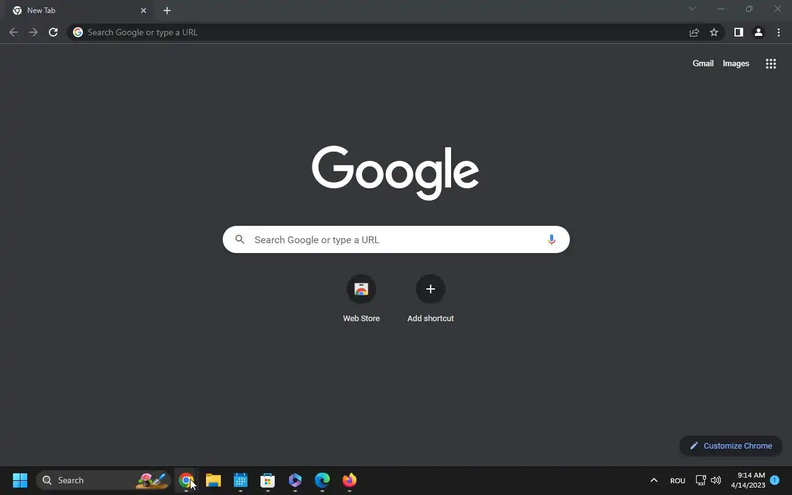This screenshot has width=792, height=495.
Task: Open Google Images link
Action: pos(736,63)
